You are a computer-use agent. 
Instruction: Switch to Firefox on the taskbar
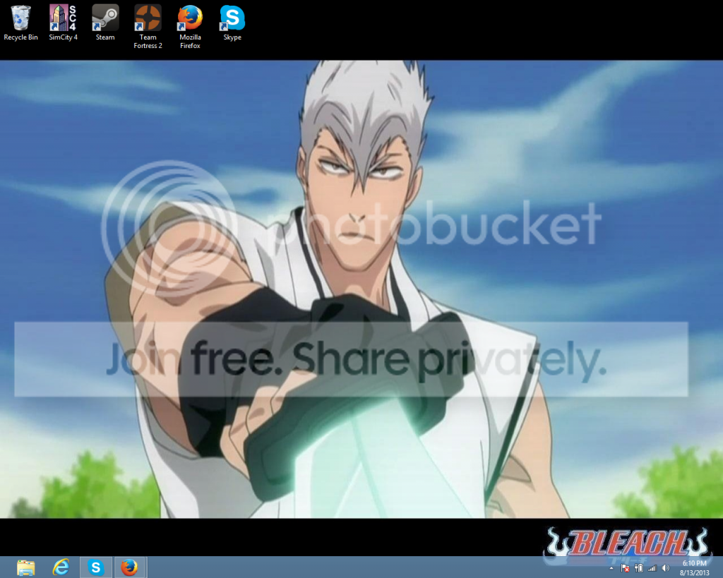[130, 567]
